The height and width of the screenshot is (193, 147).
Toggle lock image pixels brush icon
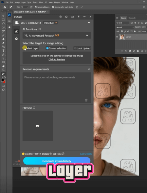[x=125, y=31]
